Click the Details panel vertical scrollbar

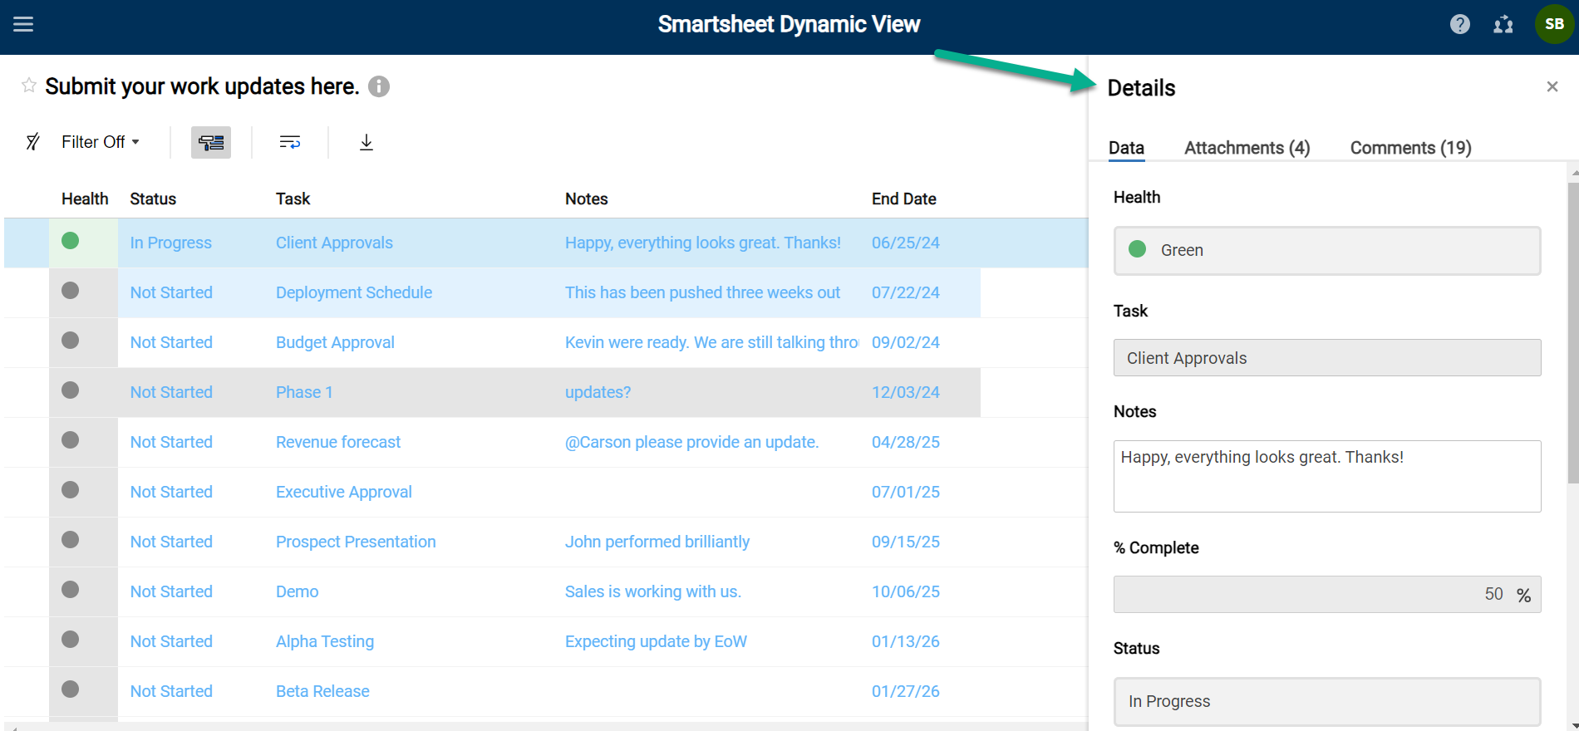[1572, 332]
